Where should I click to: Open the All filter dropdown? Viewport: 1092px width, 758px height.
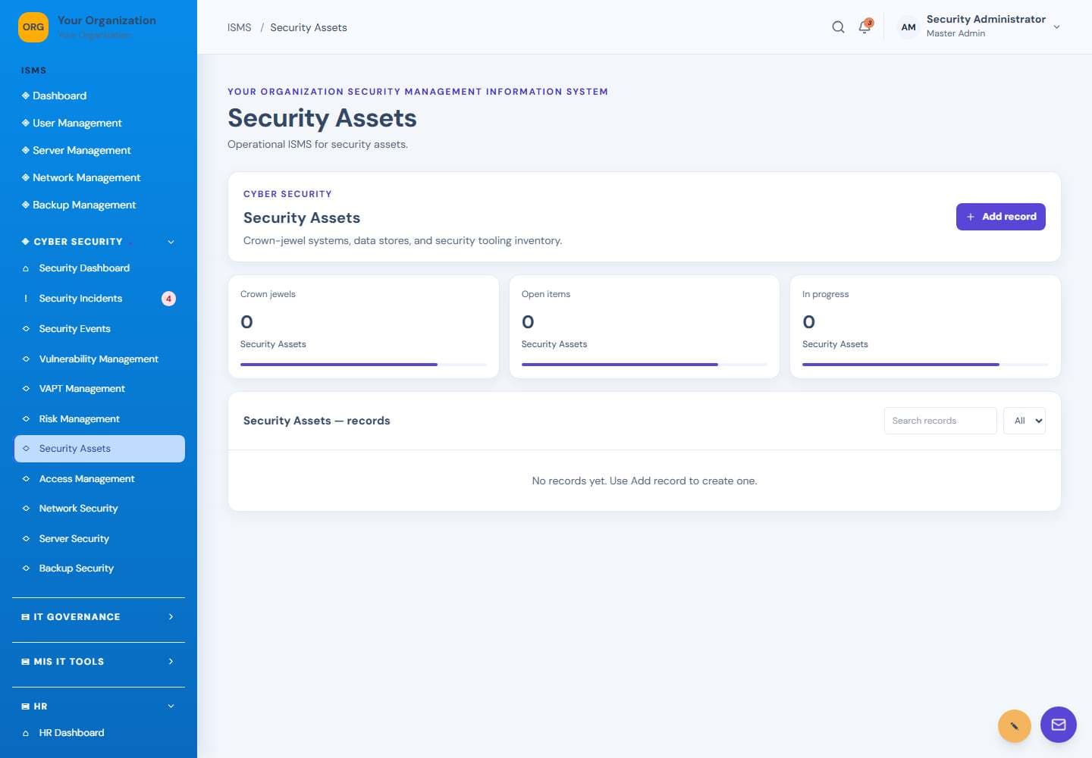1025,421
